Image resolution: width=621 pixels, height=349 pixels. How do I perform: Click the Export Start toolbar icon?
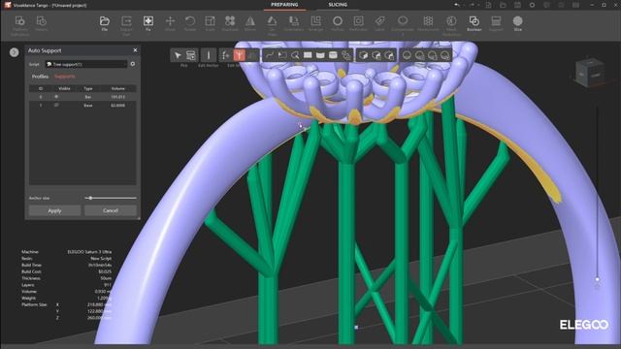point(126,24)
